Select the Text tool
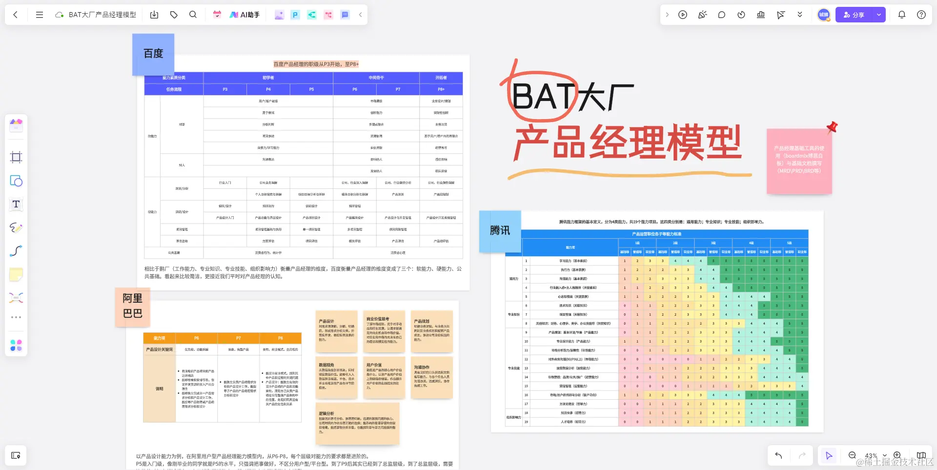937x470 pixels. coord(16,204)
